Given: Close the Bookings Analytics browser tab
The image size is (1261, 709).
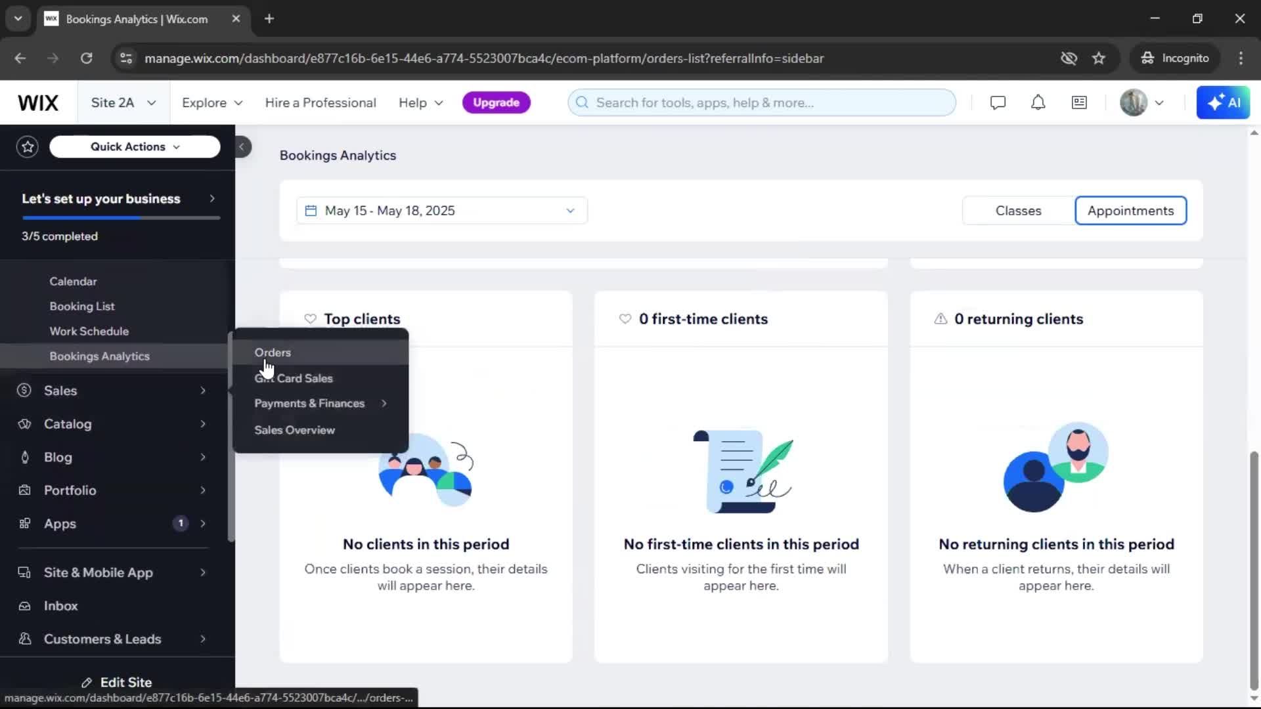Looking at the screenshot, I should tap(236, 19).
